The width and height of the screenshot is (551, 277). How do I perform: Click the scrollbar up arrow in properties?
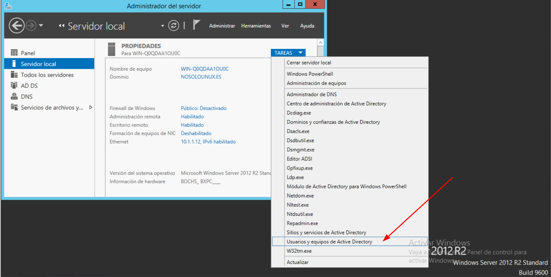click(321, 43)
